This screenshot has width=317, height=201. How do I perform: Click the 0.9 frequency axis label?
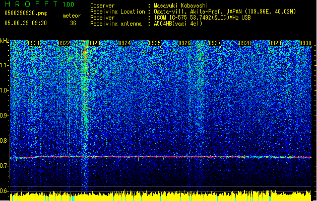pos(5,116)
